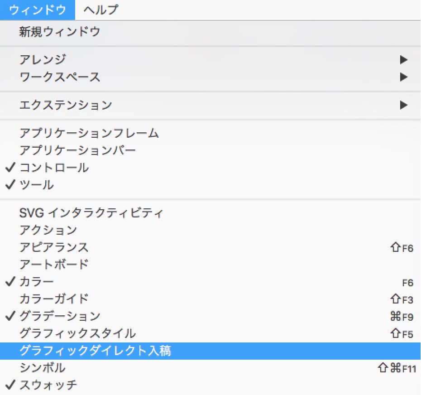This screenshot has width=421, height=395.
Task: Choose アプリケーションバー option
Action: coord(77,150)
